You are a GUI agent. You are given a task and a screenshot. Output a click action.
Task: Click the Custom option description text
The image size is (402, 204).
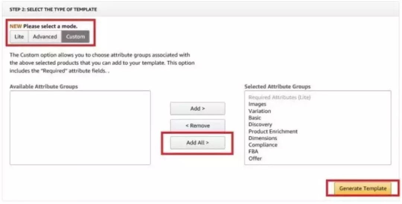coord(102,63)
